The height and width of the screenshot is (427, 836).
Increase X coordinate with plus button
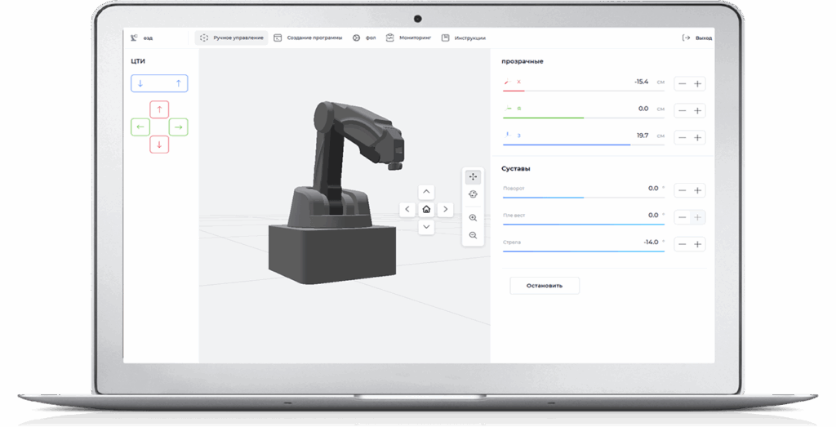click(x=698, y=84)
